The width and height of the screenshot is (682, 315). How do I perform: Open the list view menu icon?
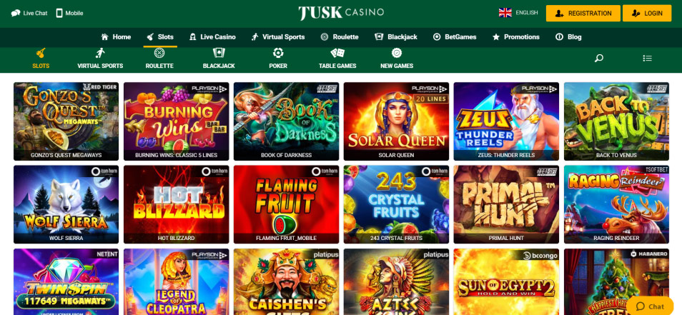coord(647,59)
